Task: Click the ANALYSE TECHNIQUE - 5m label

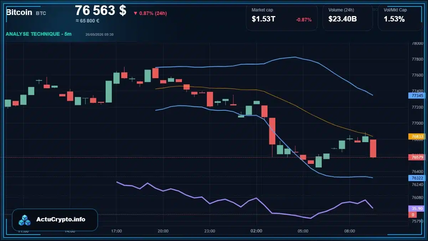Action: pyautogui.click(x=39, y=34)
